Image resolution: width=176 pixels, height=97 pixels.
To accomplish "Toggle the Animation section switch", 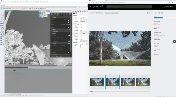I will 69,43.
